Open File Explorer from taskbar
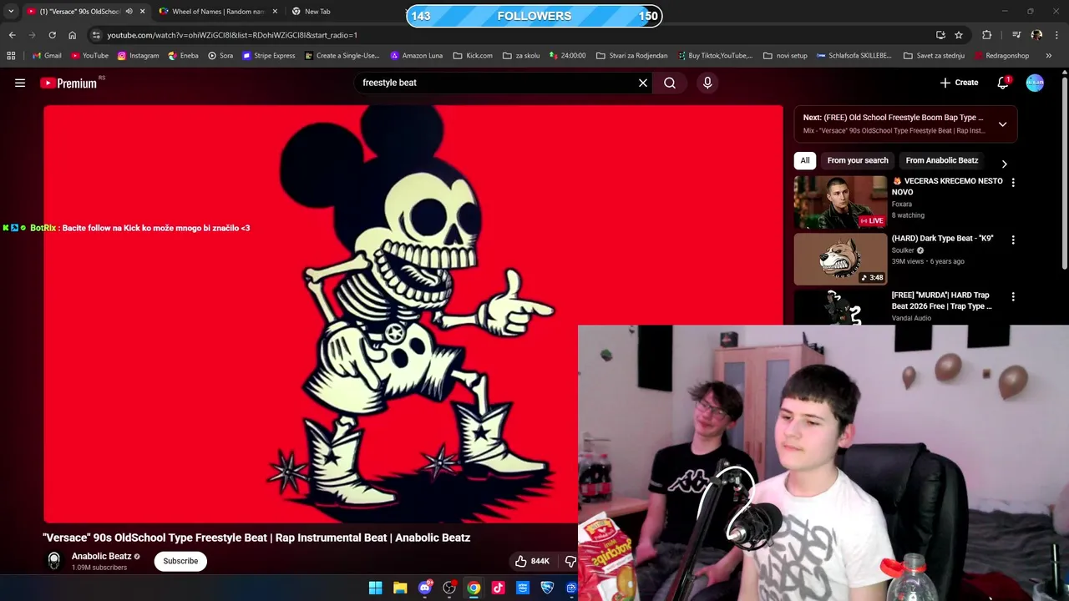The height and width of the screenshot is (601, 1069). click(400, 588)
